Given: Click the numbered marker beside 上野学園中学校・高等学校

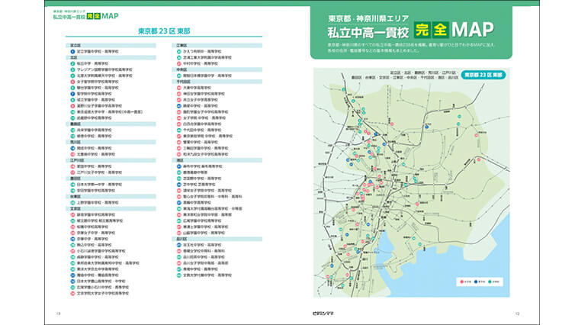Looking at the screenshot, I should [x=72, y=202].
